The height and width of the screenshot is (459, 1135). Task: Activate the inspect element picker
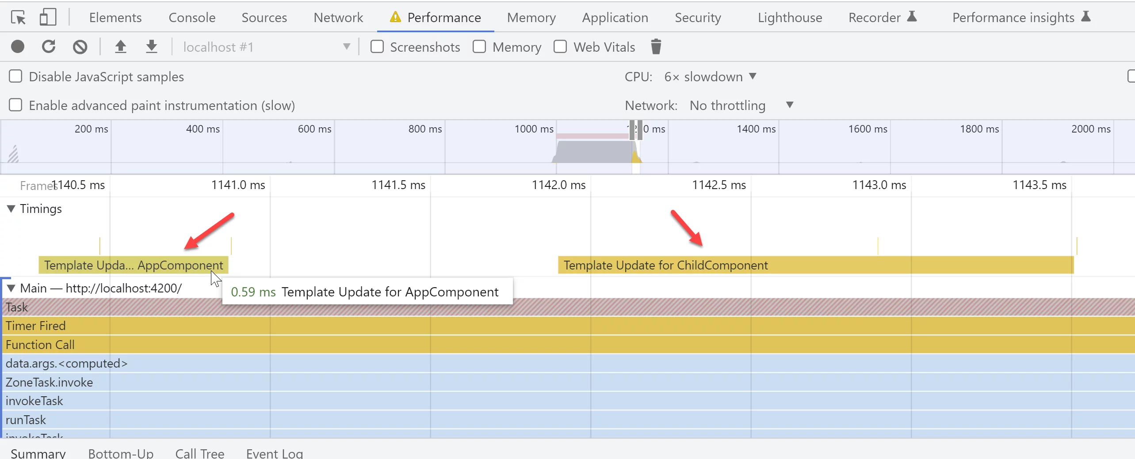(x=18, y=17)
